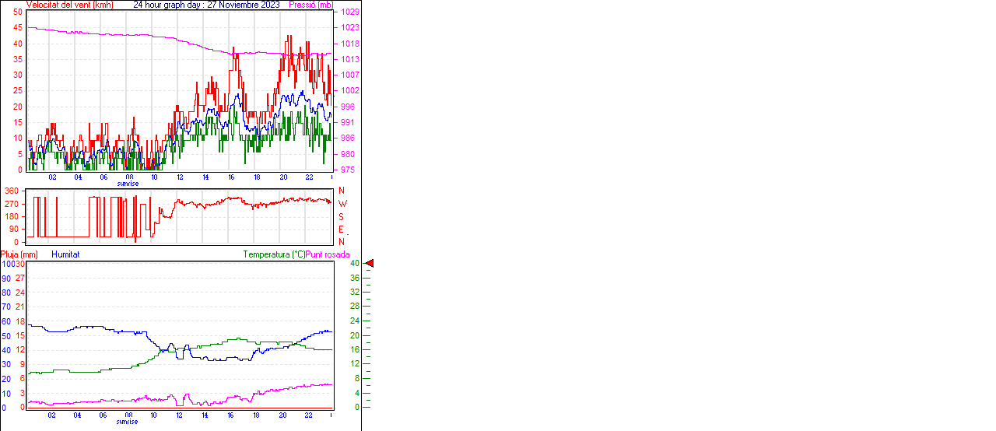Screen dimensions: 996x431
Task: Select the 975 value on pressure axis
Action: (347, 170)
